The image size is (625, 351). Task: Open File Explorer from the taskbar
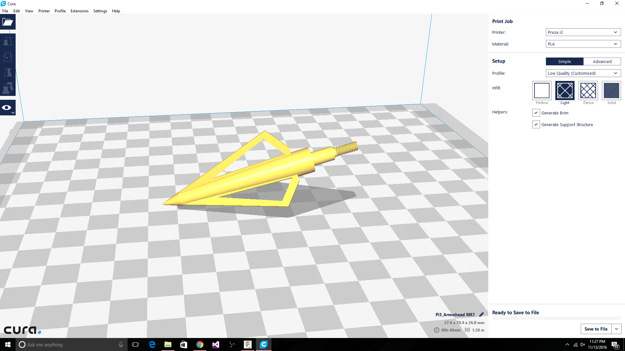(168, 344)
